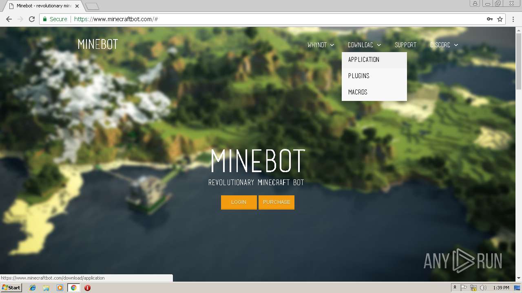Screen dimensions: 522x293
Task: Click the MINEBOT logo in the header
Action: point(98,44)
